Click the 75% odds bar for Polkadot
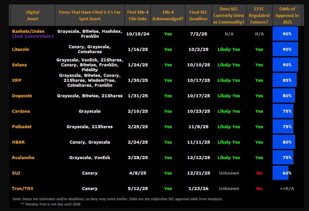Screen dimensions: 309x211 click(x=283, y=127)
